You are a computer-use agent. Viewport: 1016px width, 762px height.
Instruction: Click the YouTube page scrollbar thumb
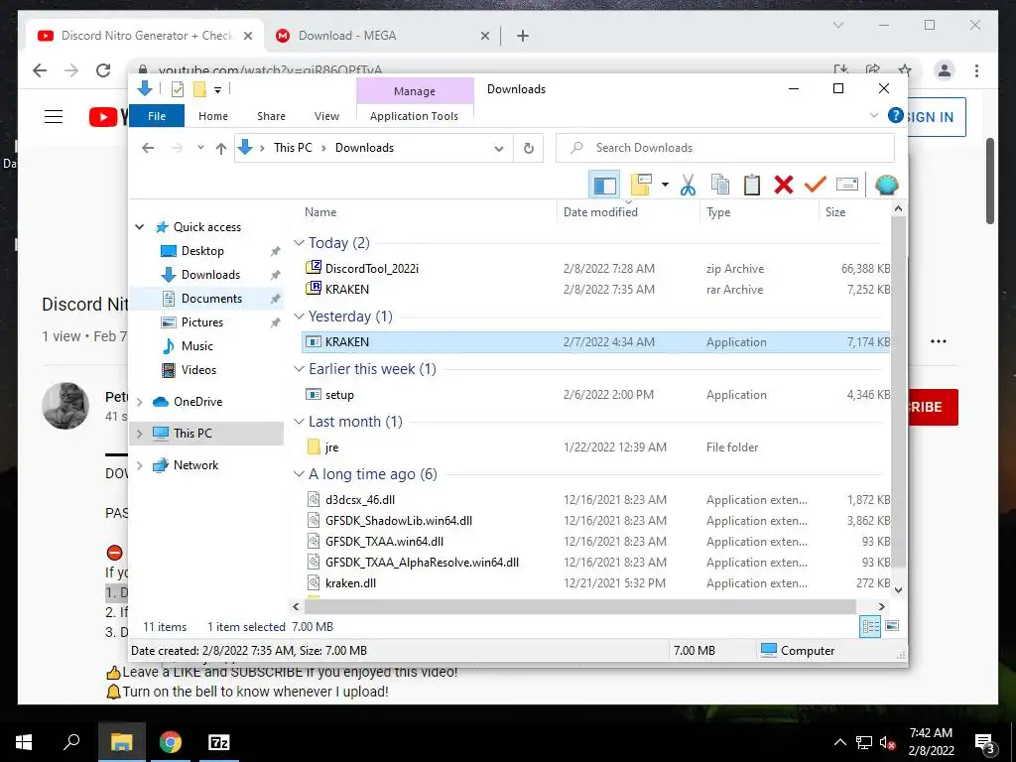(989, 181)
